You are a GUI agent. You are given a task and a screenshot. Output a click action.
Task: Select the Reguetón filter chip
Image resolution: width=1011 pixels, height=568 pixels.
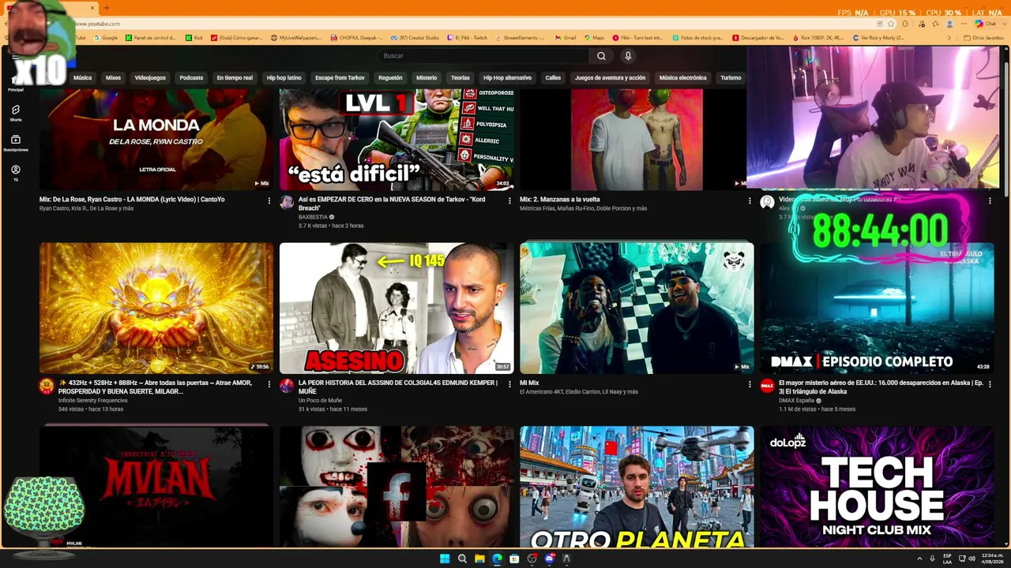[390, 78]
